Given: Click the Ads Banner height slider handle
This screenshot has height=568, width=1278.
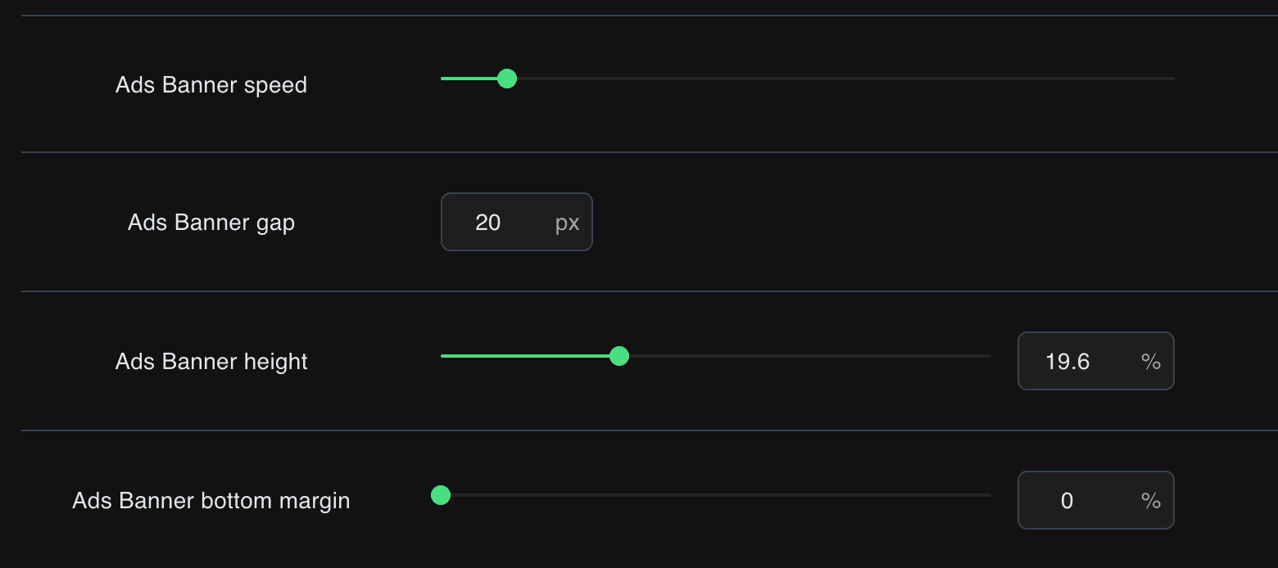Looking at the screenshot, I should click(619, 356).
